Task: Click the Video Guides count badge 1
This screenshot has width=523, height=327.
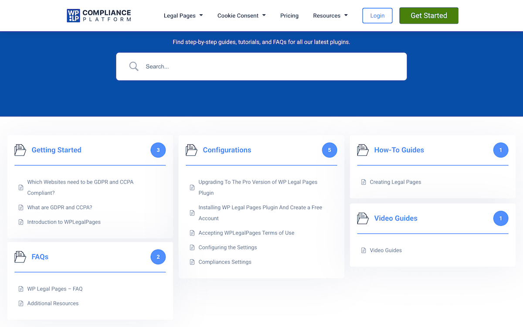Action: click(x=501, y=218)
